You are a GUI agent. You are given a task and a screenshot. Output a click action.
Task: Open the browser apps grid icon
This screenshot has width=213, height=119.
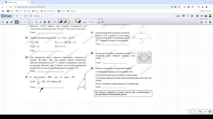point(3,11)
